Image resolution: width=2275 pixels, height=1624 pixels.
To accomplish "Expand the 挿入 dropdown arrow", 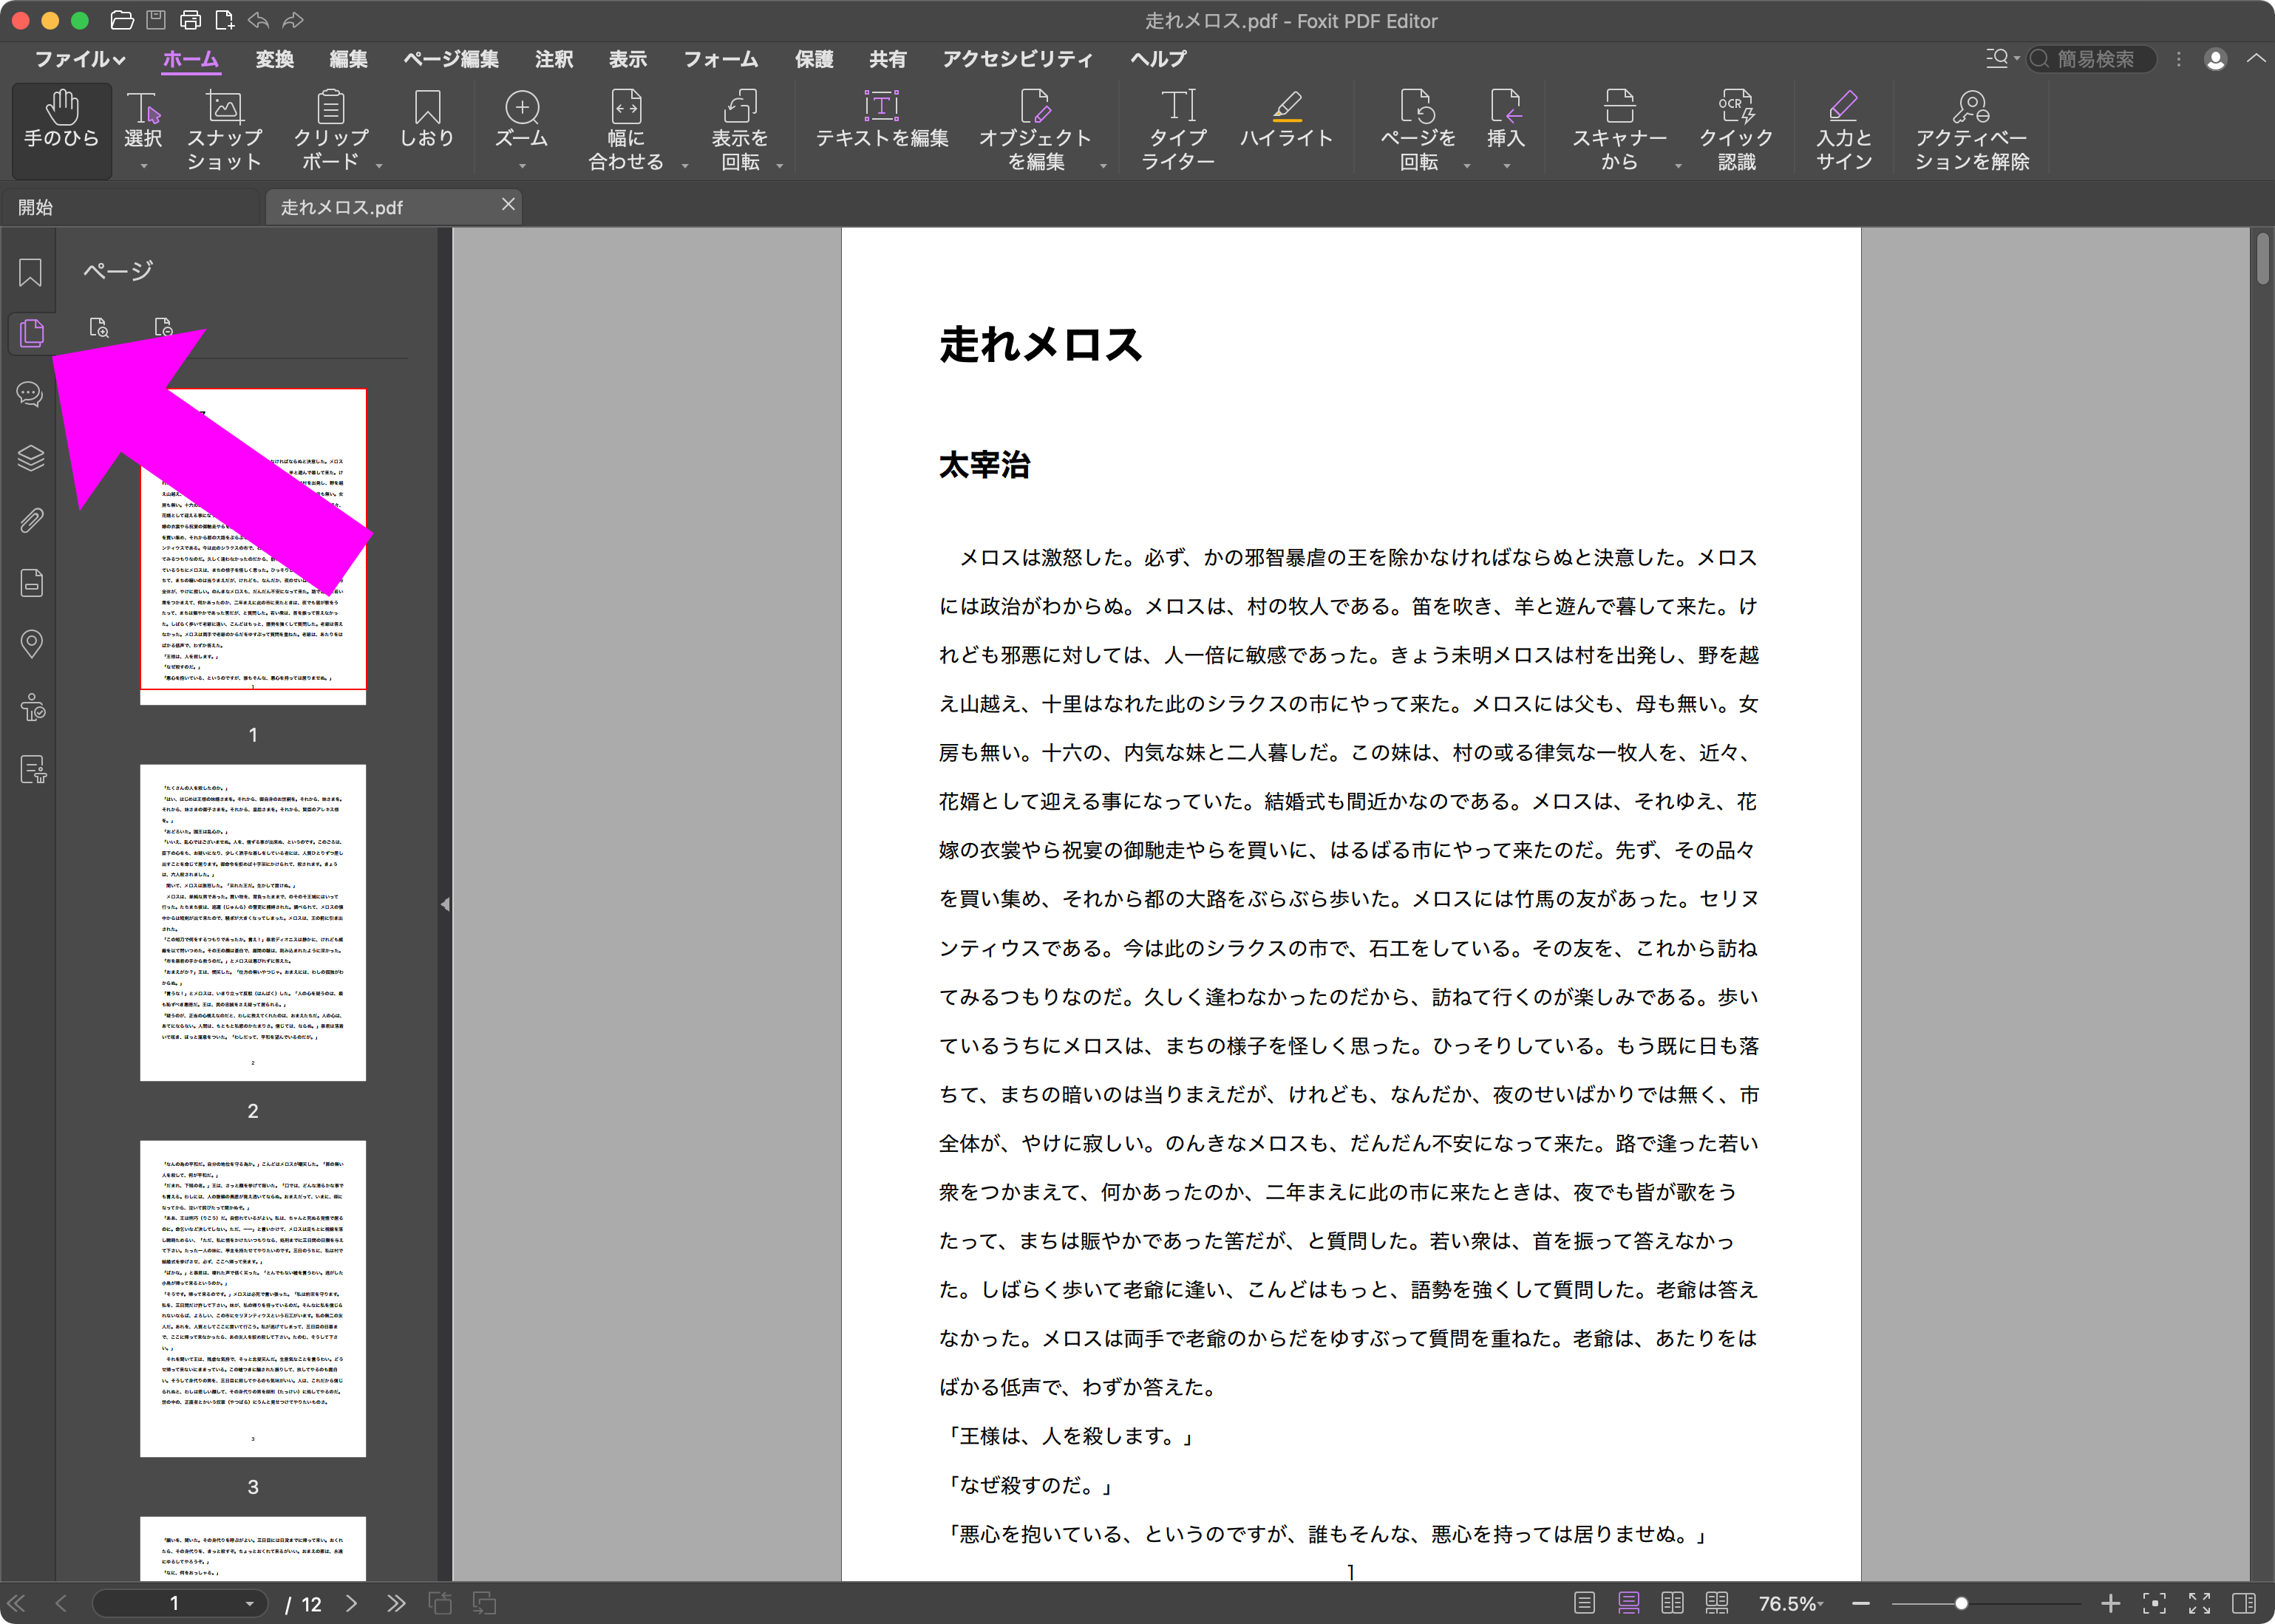I will (1506, 166).
